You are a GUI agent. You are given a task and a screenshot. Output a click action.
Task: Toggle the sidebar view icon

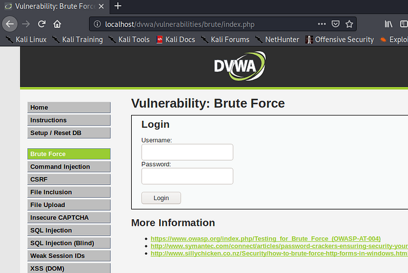click(404, 24)
